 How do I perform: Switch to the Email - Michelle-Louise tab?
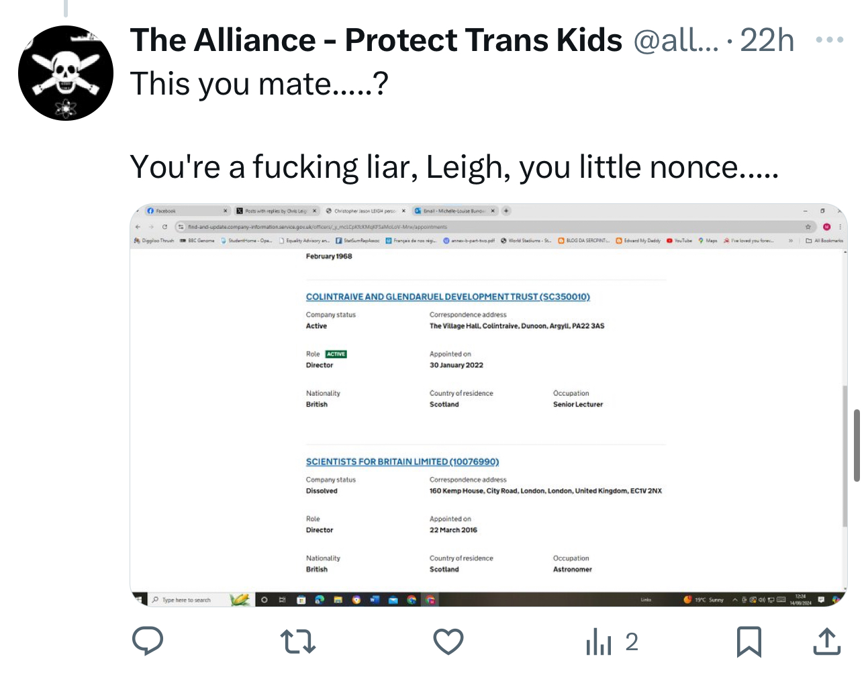(454, 211)
